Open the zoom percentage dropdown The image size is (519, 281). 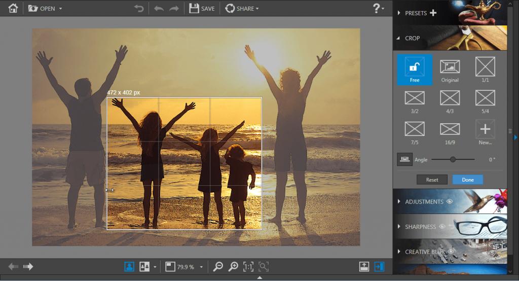tap(201, 267)
